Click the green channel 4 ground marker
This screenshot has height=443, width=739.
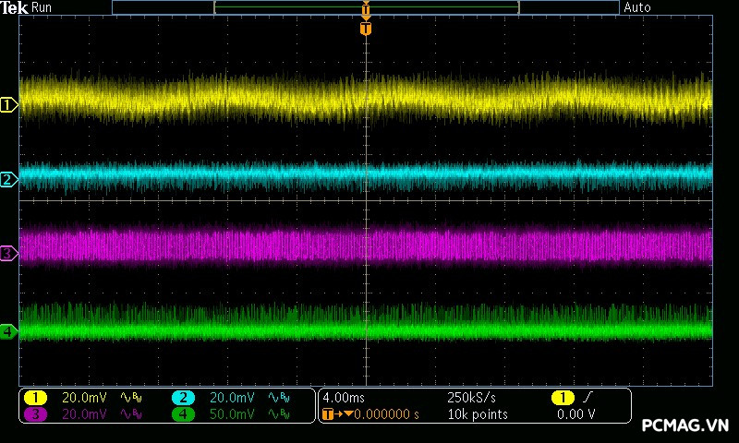[x=8, y=330]
